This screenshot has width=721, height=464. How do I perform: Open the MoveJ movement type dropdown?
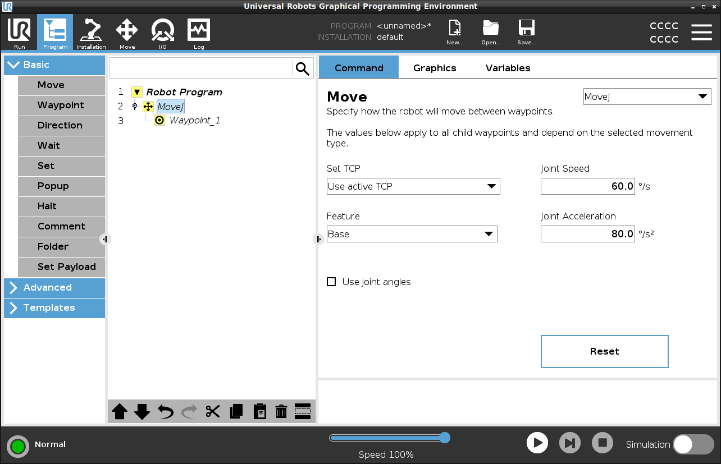point(647,97)
